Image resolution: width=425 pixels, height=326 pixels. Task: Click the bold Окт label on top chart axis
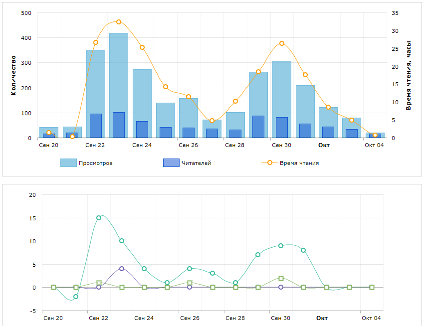[324, 146]
